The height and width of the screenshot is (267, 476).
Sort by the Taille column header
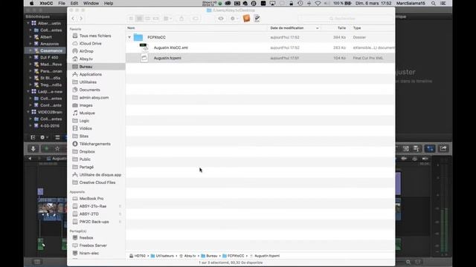click(x=341, y=28)
